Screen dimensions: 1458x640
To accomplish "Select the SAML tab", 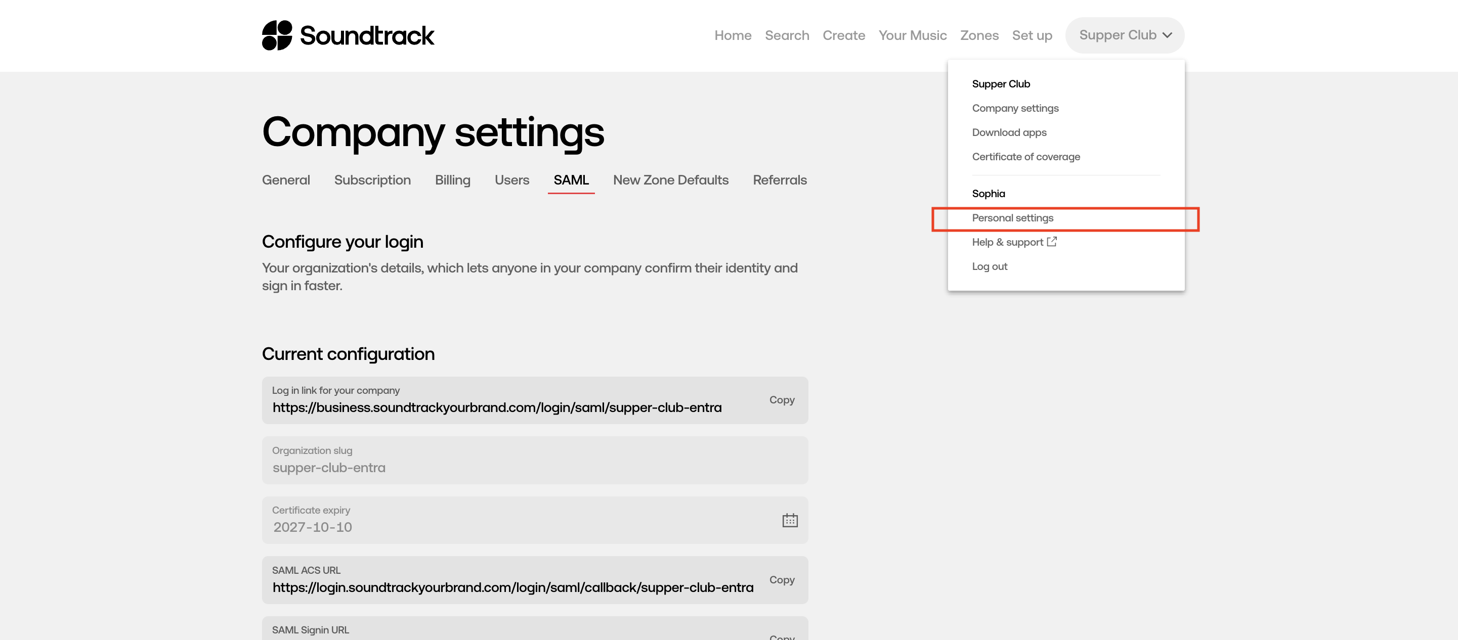I will (x=571, y=180).
